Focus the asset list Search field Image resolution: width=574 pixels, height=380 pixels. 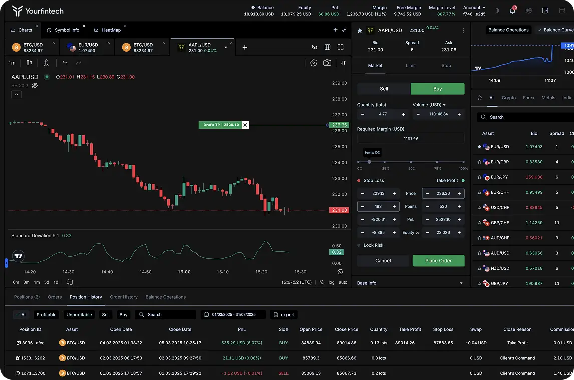(x=525, y=117)
